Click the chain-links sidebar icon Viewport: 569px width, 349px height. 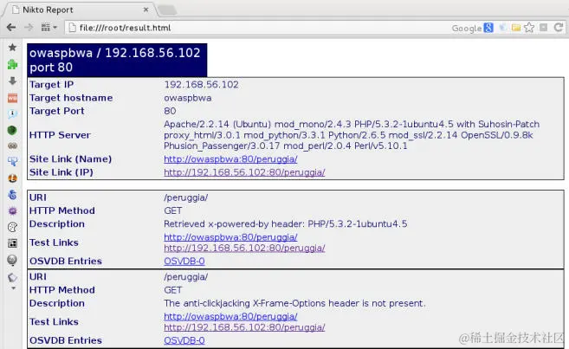tap(12, 145)
